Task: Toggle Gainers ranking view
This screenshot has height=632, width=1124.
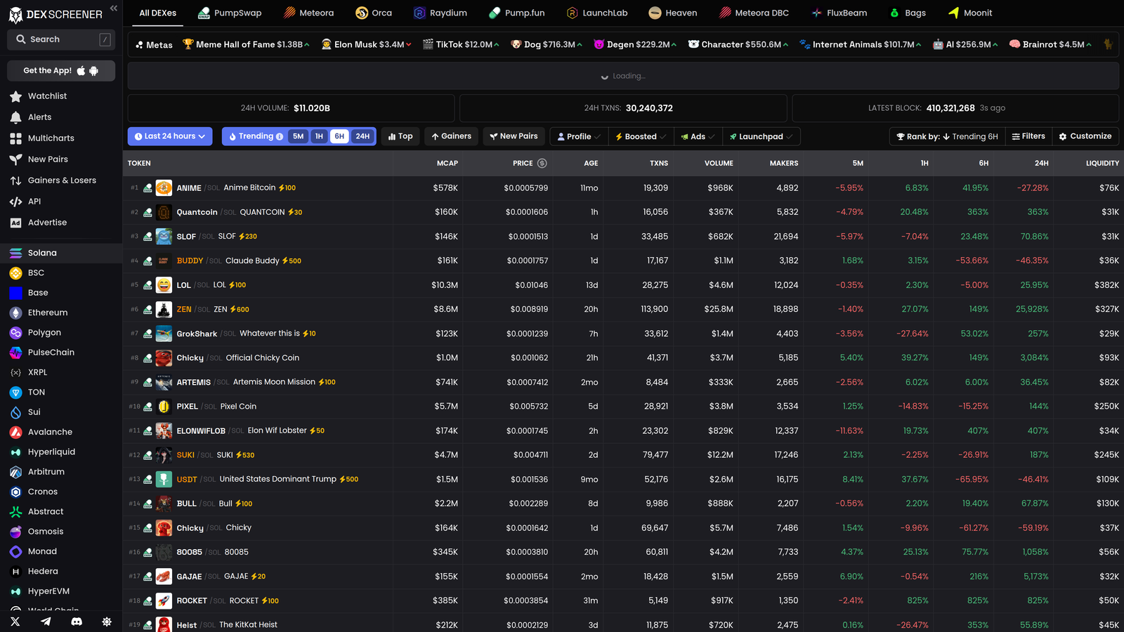Action: [451, 136]
